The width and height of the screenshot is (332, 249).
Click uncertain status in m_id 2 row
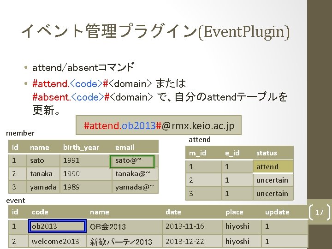coord(273,180)
